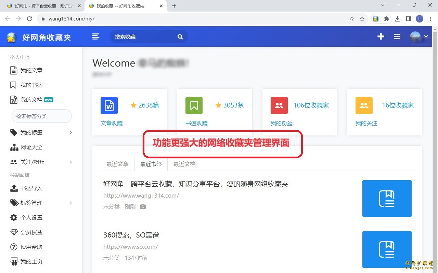
Task: Expand the 标签管理 chevron
Action: coord(71,203)
